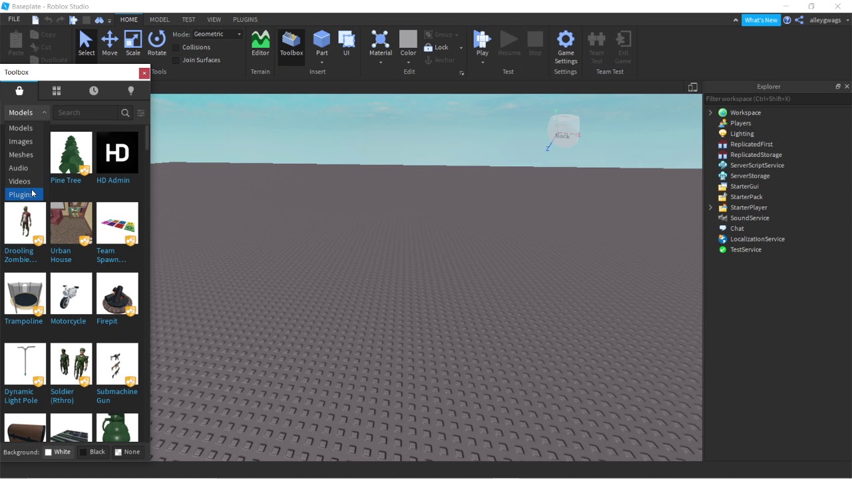This screenshot has width=852, height=479.
Task: Click the Lock tool icon
Action: point(429,47)
